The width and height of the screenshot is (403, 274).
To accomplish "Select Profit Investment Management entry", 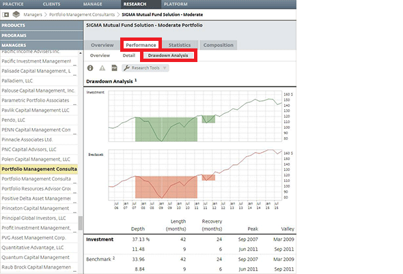I will [39, 228].
